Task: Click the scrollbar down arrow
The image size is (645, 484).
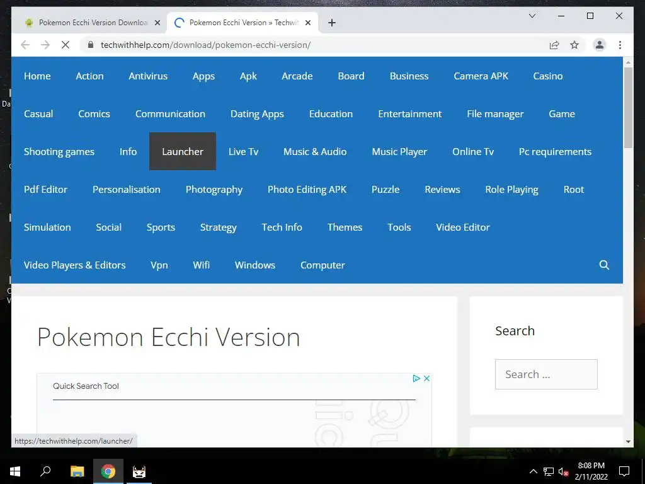Action: (628, 442)
